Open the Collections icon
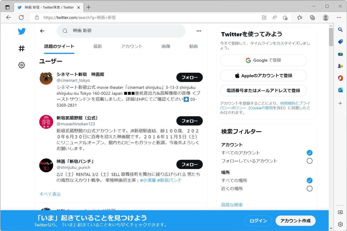Image resolution: width=347 pixels, height=231 pixels. pos(312,17)
